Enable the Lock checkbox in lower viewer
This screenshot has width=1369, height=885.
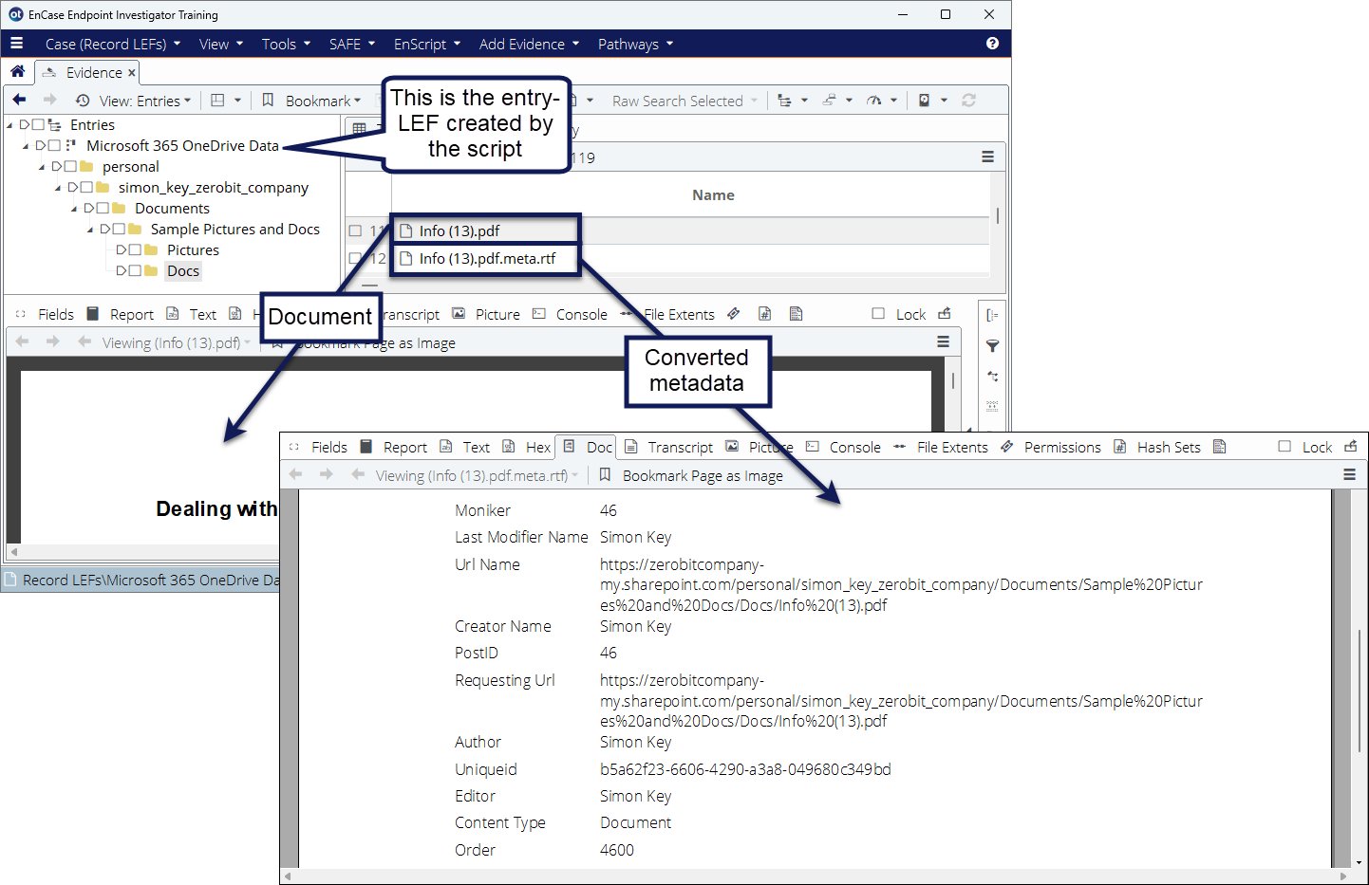point(1285,447)
